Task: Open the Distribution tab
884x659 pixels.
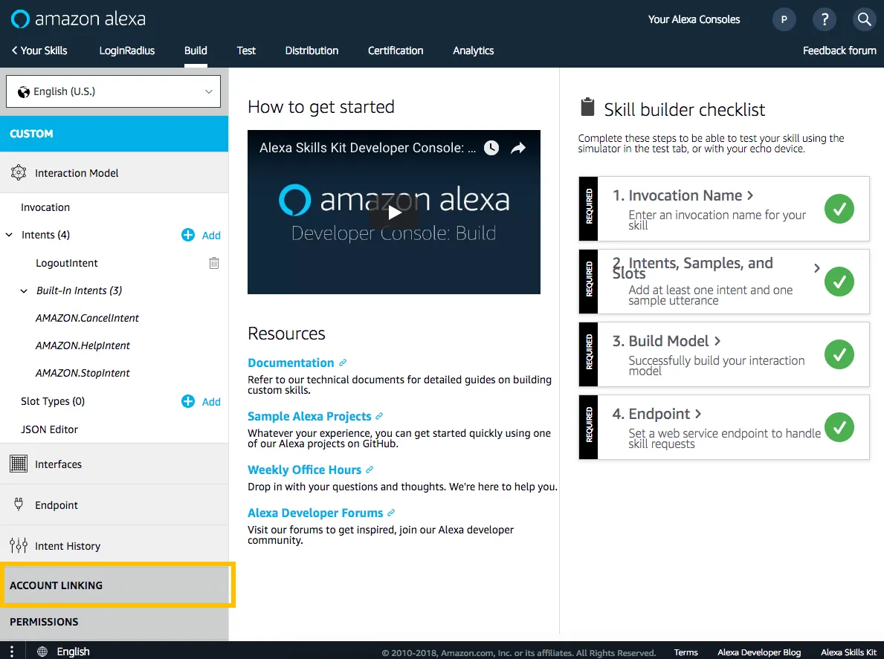Action: click(x=312, y=51)
